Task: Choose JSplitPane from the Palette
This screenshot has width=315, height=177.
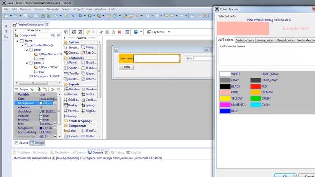Action: point(72,68)
